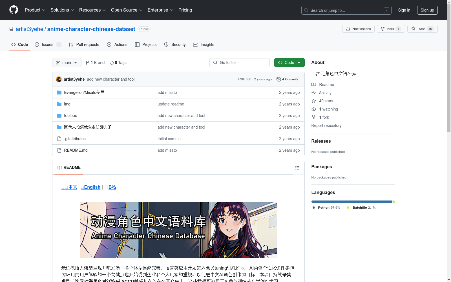Switch to the Actions tab
Screen dimensions: 451x282
point(117,45)
